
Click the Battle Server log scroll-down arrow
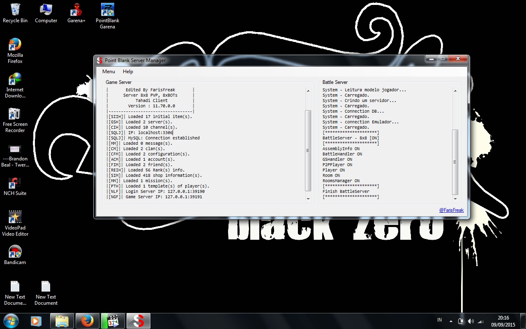click(x=455, y=199)
